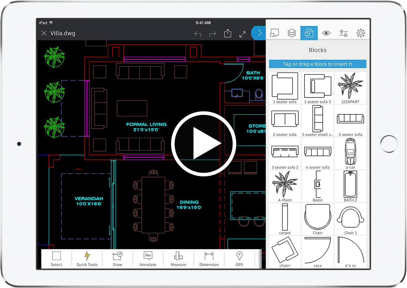Open the Annotate tool
The image size is (407, 288).
click(x=148, y=259)
